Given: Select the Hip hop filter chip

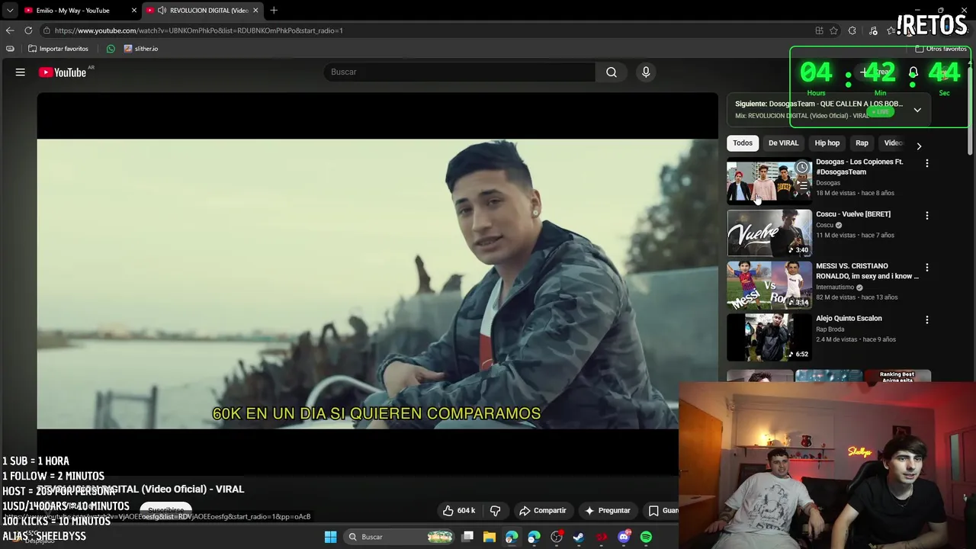Looking at the screenshot, I should tap(827, 143).
